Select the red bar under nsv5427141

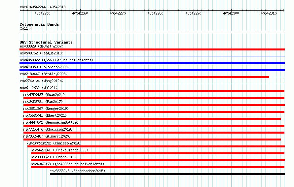[158, 153]
